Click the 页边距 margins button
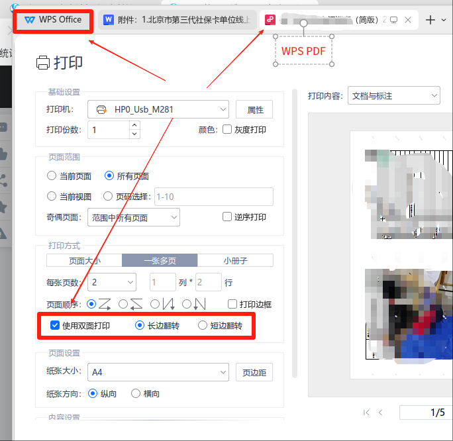 [254, 372]
